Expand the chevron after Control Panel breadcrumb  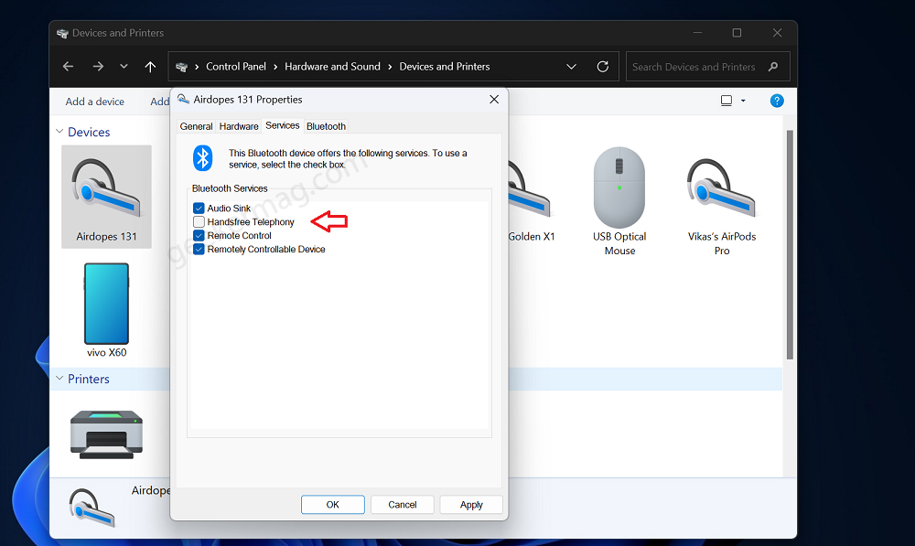pyautogui.click(x=274, y=67)
